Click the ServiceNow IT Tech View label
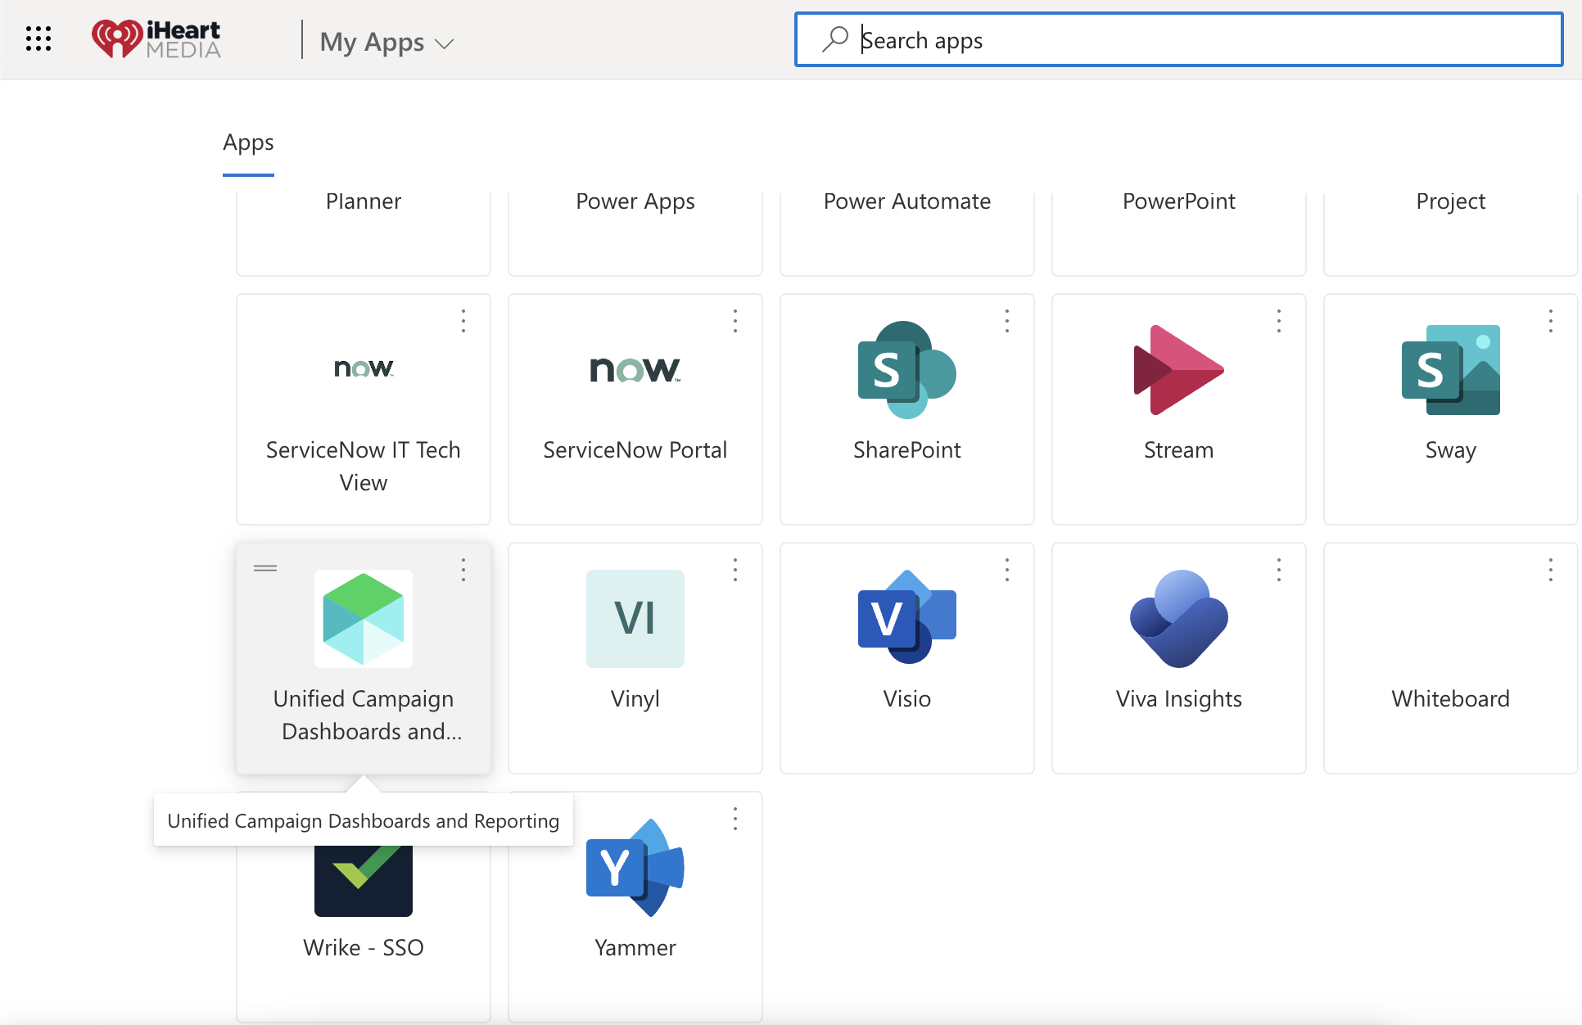This screenshot has width=1582, height=1025. click(364, 467)
